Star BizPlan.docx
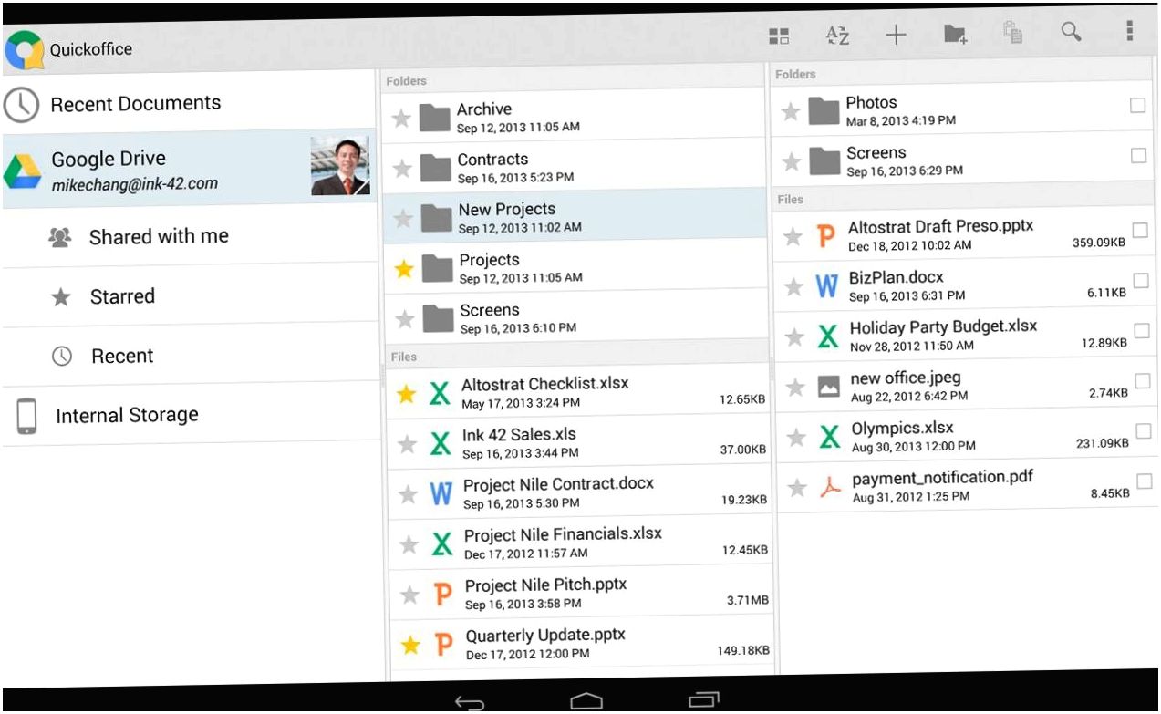Viewport: 1161px width, 714px height. pyautogui.click(x=794, y=287)
